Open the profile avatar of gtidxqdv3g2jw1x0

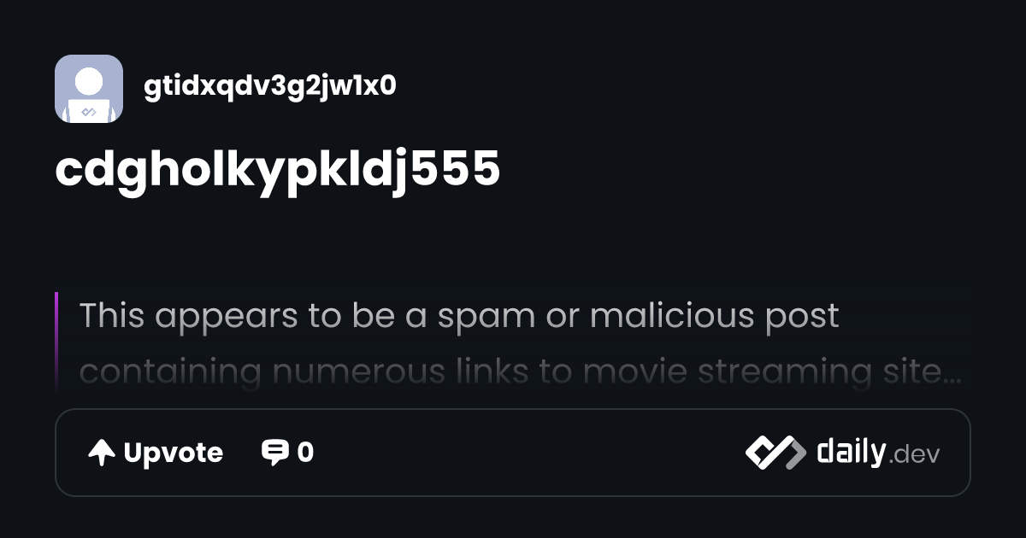[89, 89]
